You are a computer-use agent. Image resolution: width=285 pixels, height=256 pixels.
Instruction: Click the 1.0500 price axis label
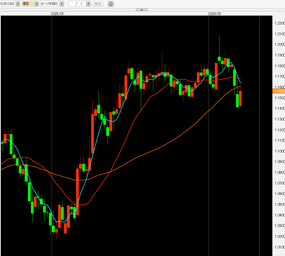(x=280, y=204)
